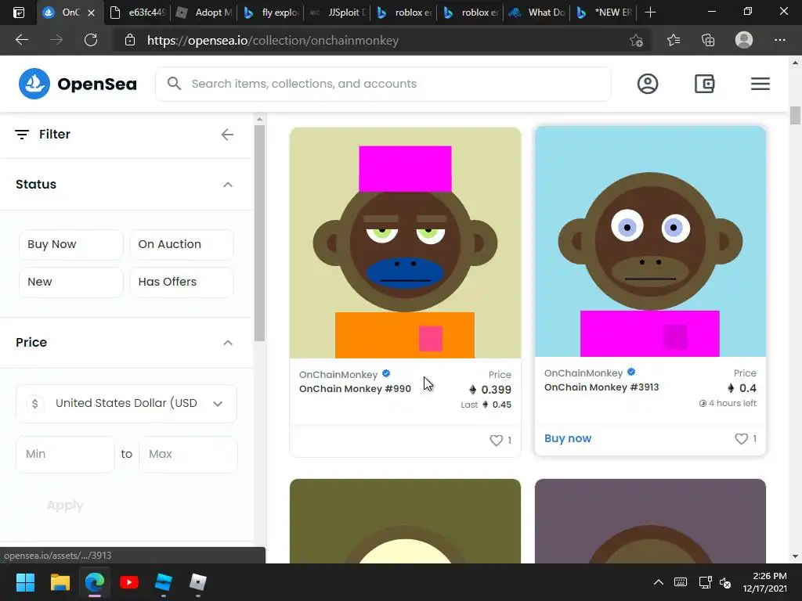Reload the page with refresh icon
802x601 pixels.
coord(91,40)
